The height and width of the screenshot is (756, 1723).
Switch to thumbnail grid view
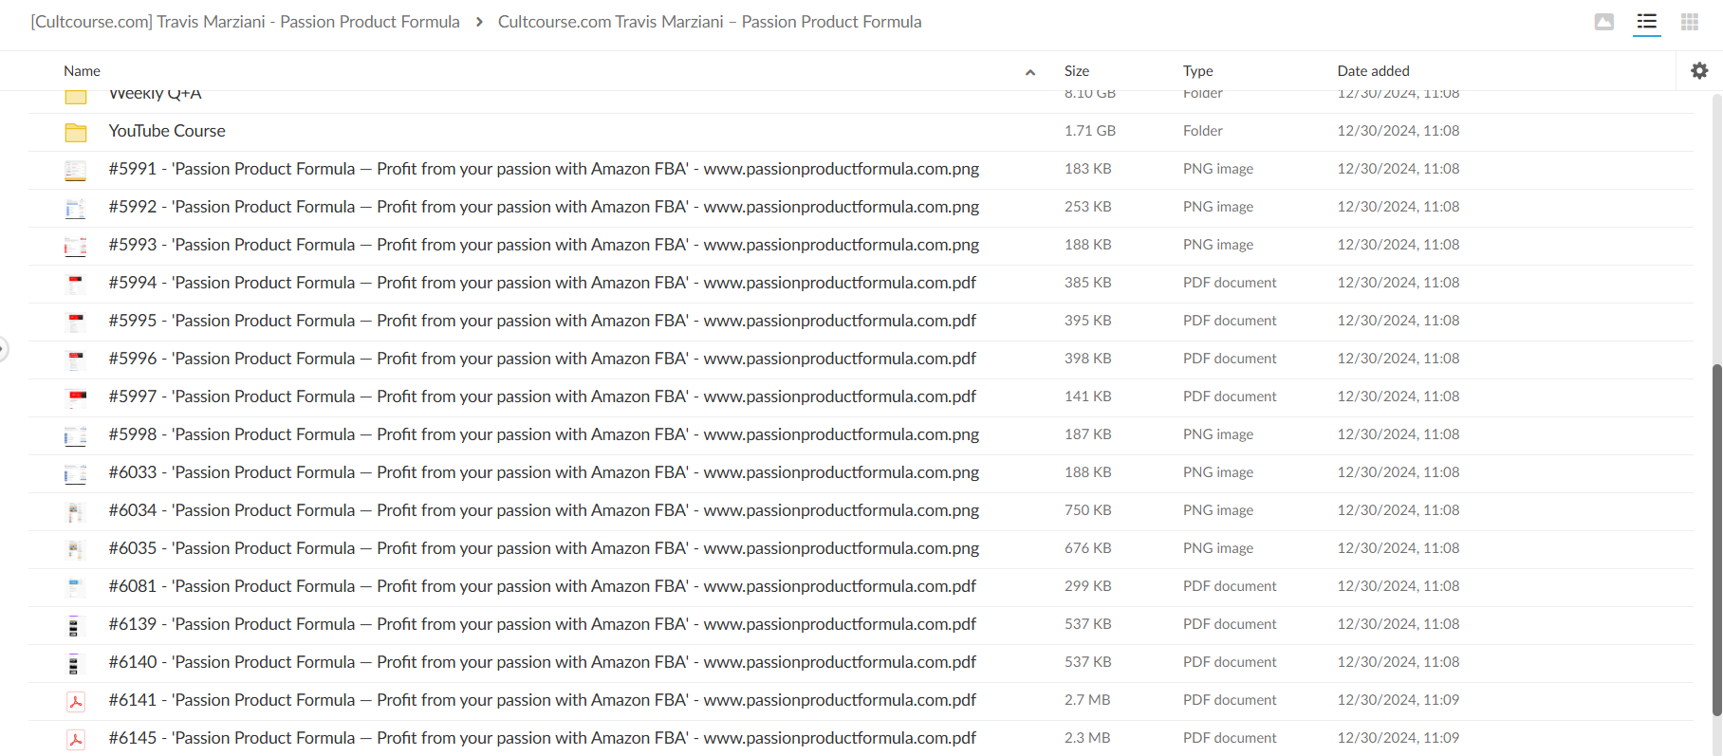coord(1690,22)
